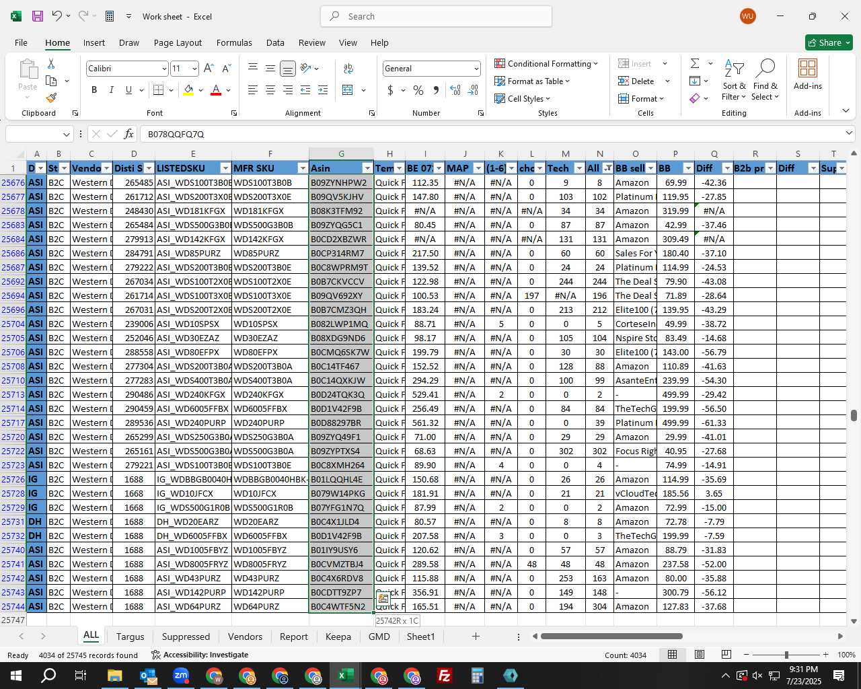
Task: Click the Undo arrow icon
Action: coord(57,16)
